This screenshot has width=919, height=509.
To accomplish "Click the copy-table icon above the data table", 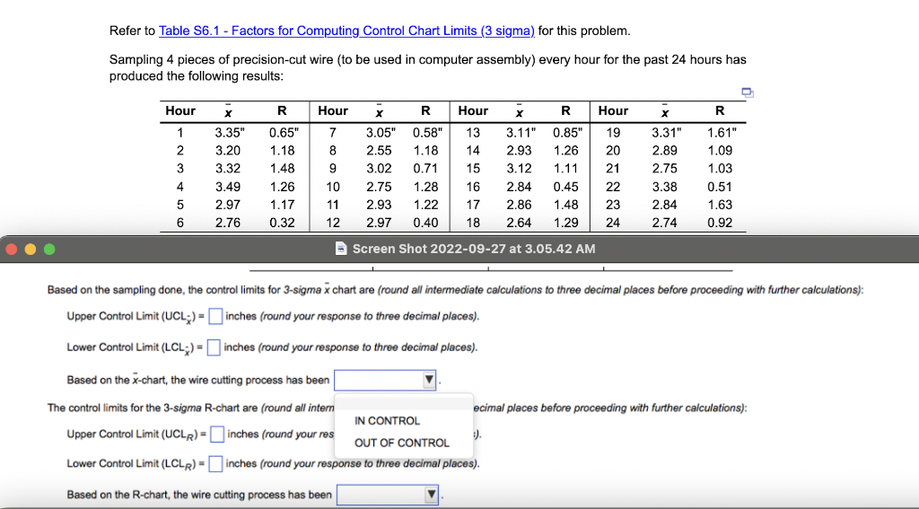I will pyautogui.click(x=748, y=92).
